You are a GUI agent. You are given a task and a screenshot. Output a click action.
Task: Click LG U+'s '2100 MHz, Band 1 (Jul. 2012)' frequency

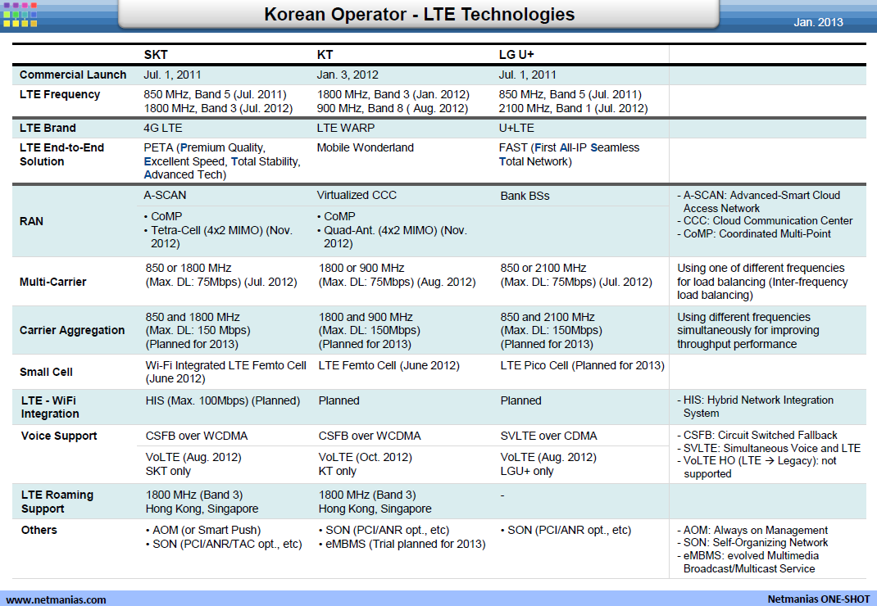573,108
